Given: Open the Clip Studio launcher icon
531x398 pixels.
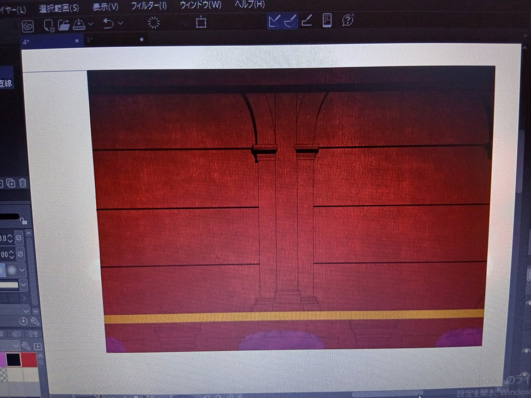Looking at the screenshot, I should 28,26.
